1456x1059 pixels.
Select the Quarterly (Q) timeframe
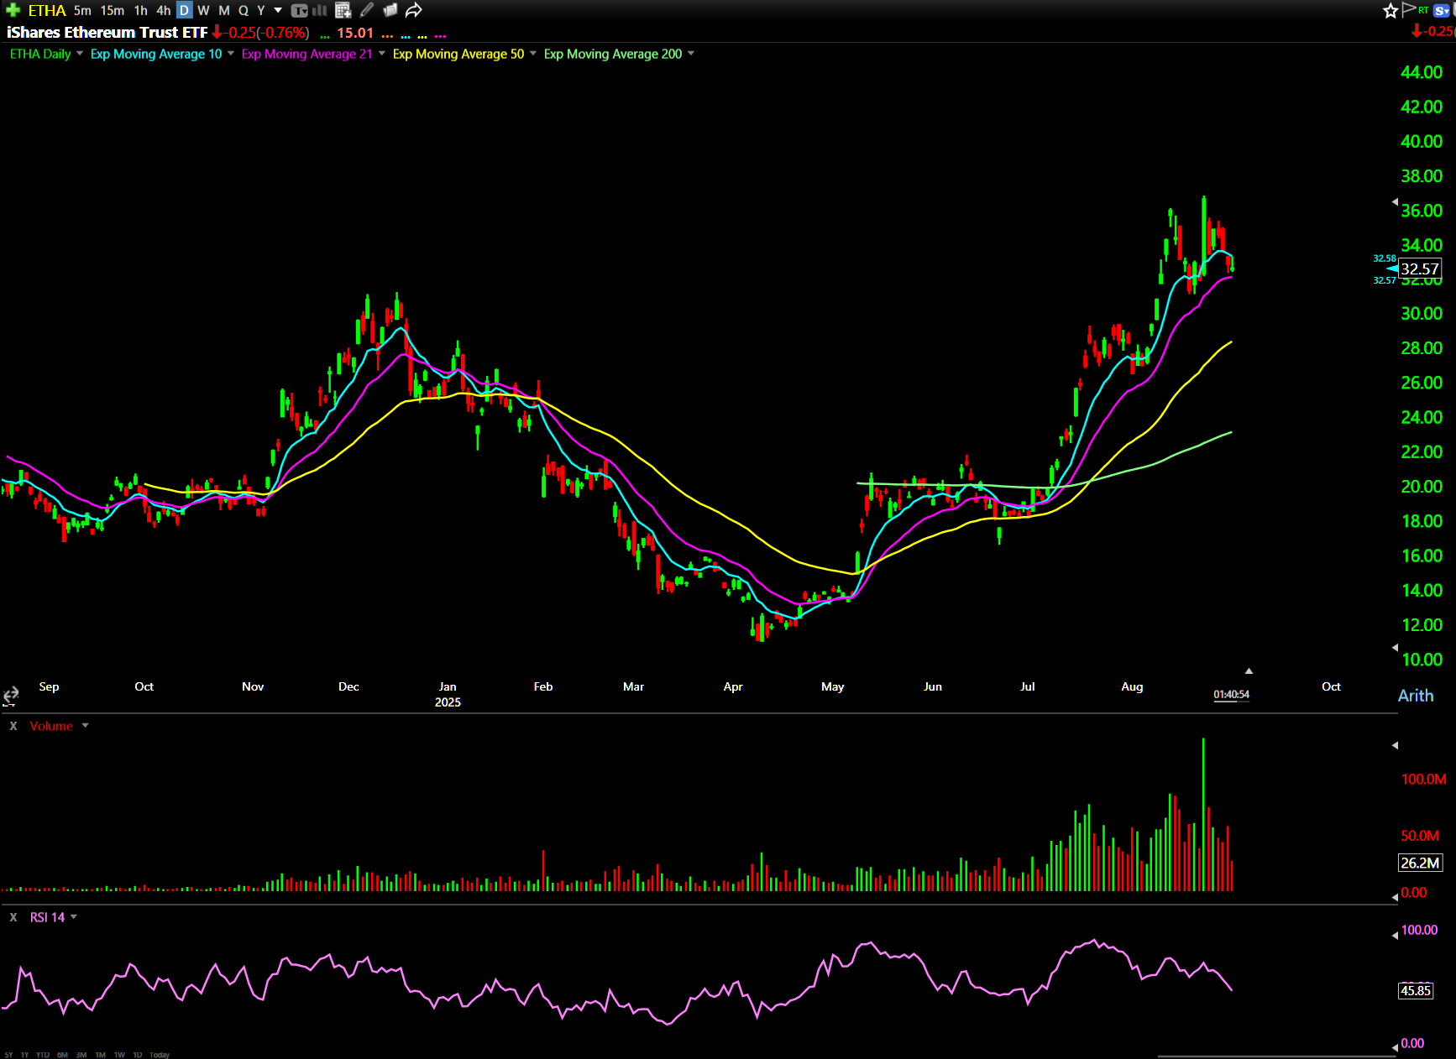tap(244, 10)
